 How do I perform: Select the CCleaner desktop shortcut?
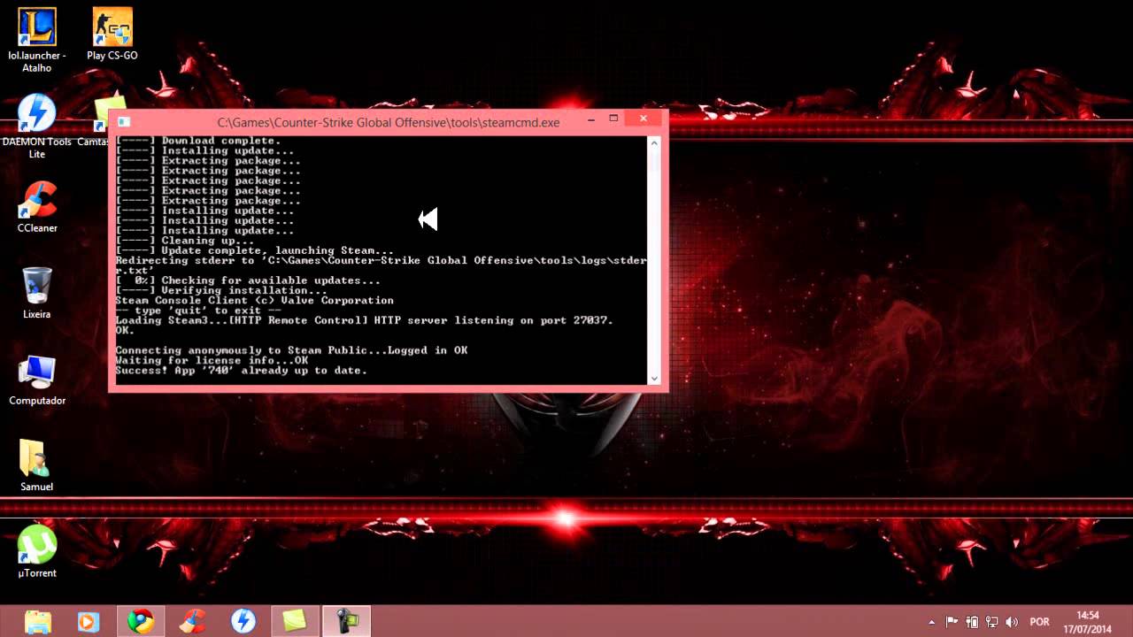coord(37,206)
